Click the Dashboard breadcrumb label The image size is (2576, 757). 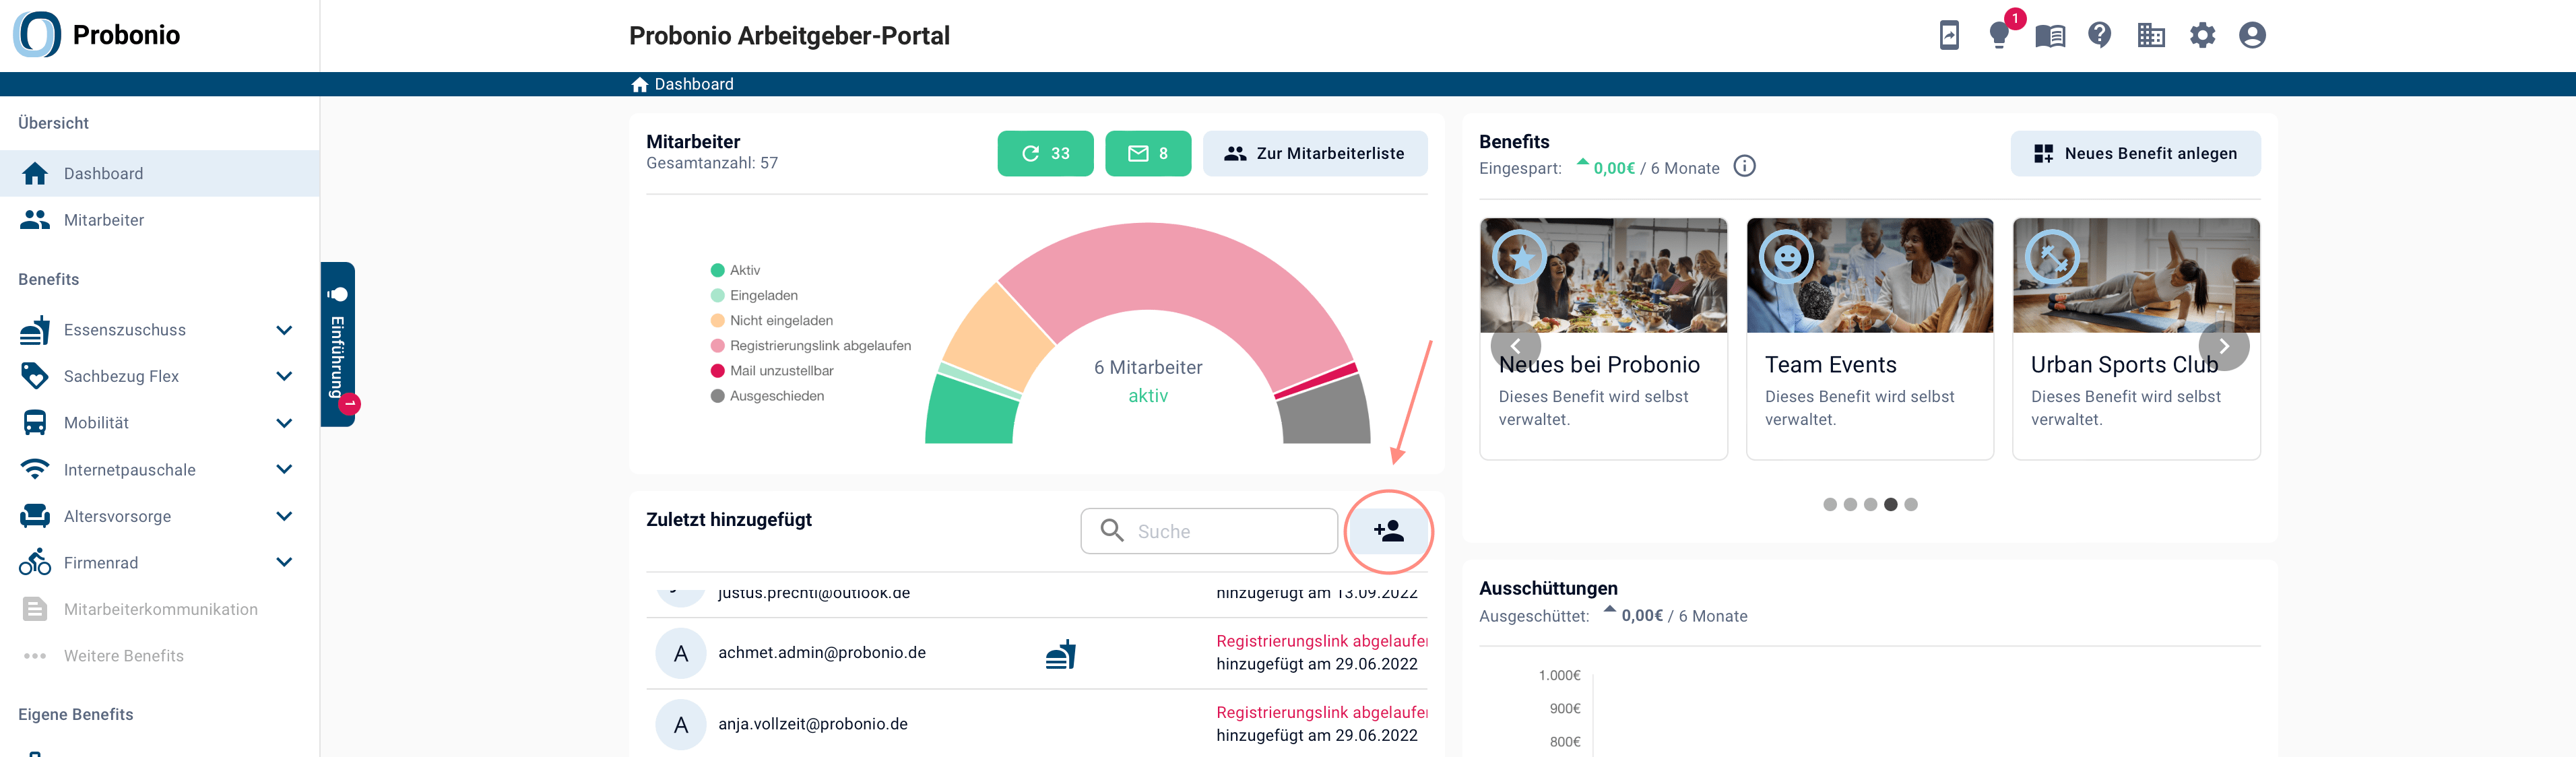[694, 85]
